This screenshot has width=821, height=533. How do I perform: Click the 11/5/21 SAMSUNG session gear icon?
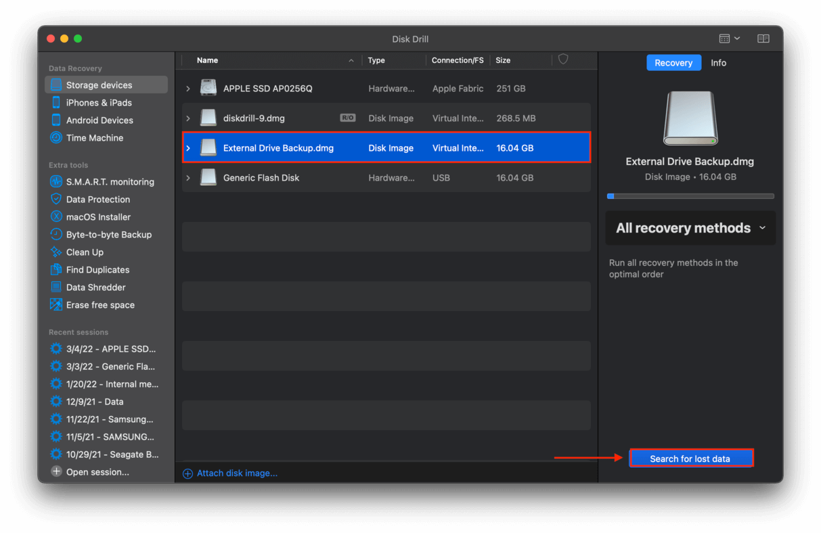pos(56,437)
